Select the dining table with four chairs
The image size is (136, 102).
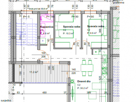87,68
